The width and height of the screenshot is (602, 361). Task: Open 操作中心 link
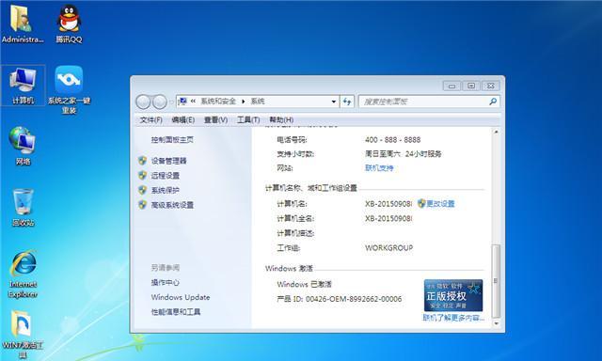[x=166, y=283]
